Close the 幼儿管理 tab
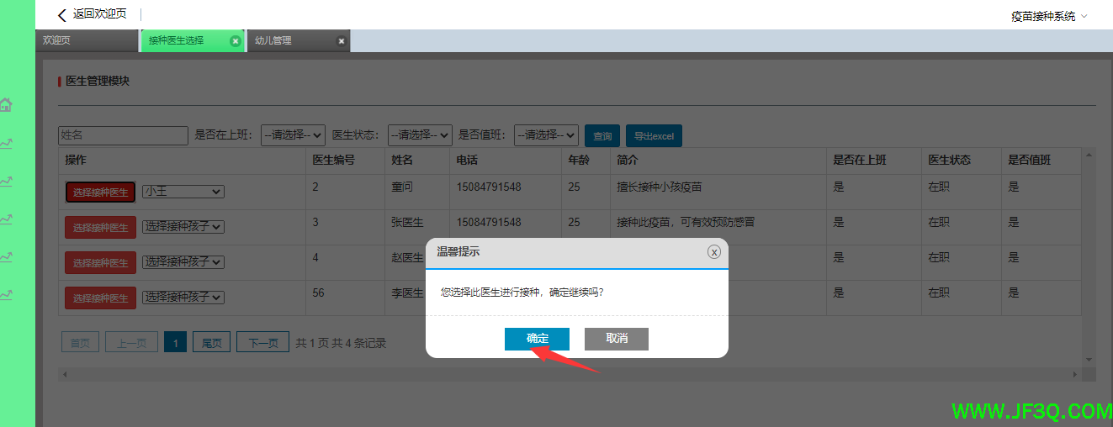 tap(341, 40)
